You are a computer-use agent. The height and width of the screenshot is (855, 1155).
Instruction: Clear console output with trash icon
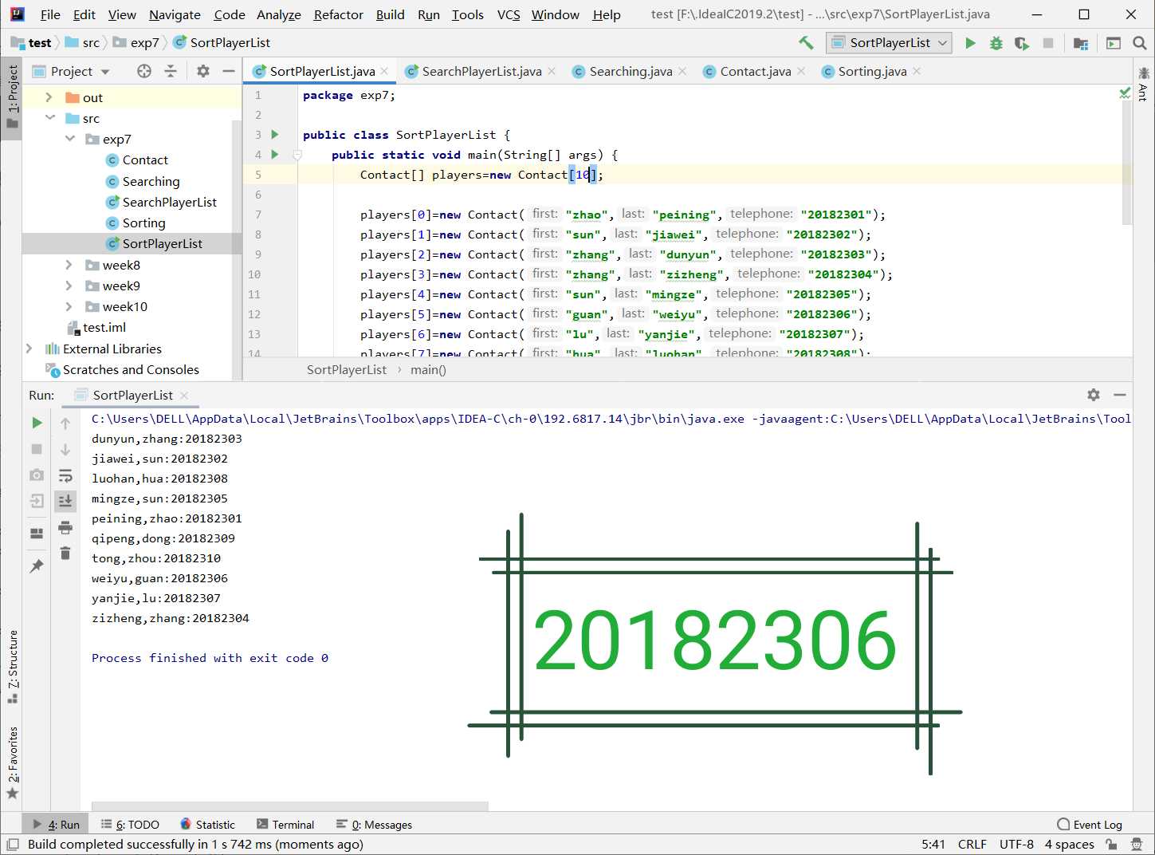click(x=65, y=553)
